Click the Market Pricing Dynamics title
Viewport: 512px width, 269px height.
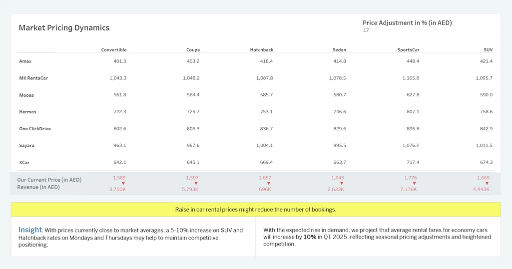tap(64, 28)
